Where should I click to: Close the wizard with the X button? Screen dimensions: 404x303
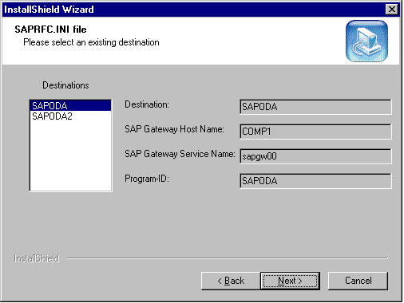pos(392,10)
